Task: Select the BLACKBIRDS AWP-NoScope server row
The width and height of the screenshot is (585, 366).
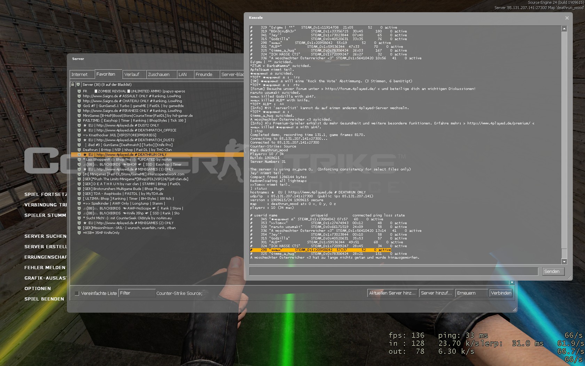Action: (x=157, y=208)
